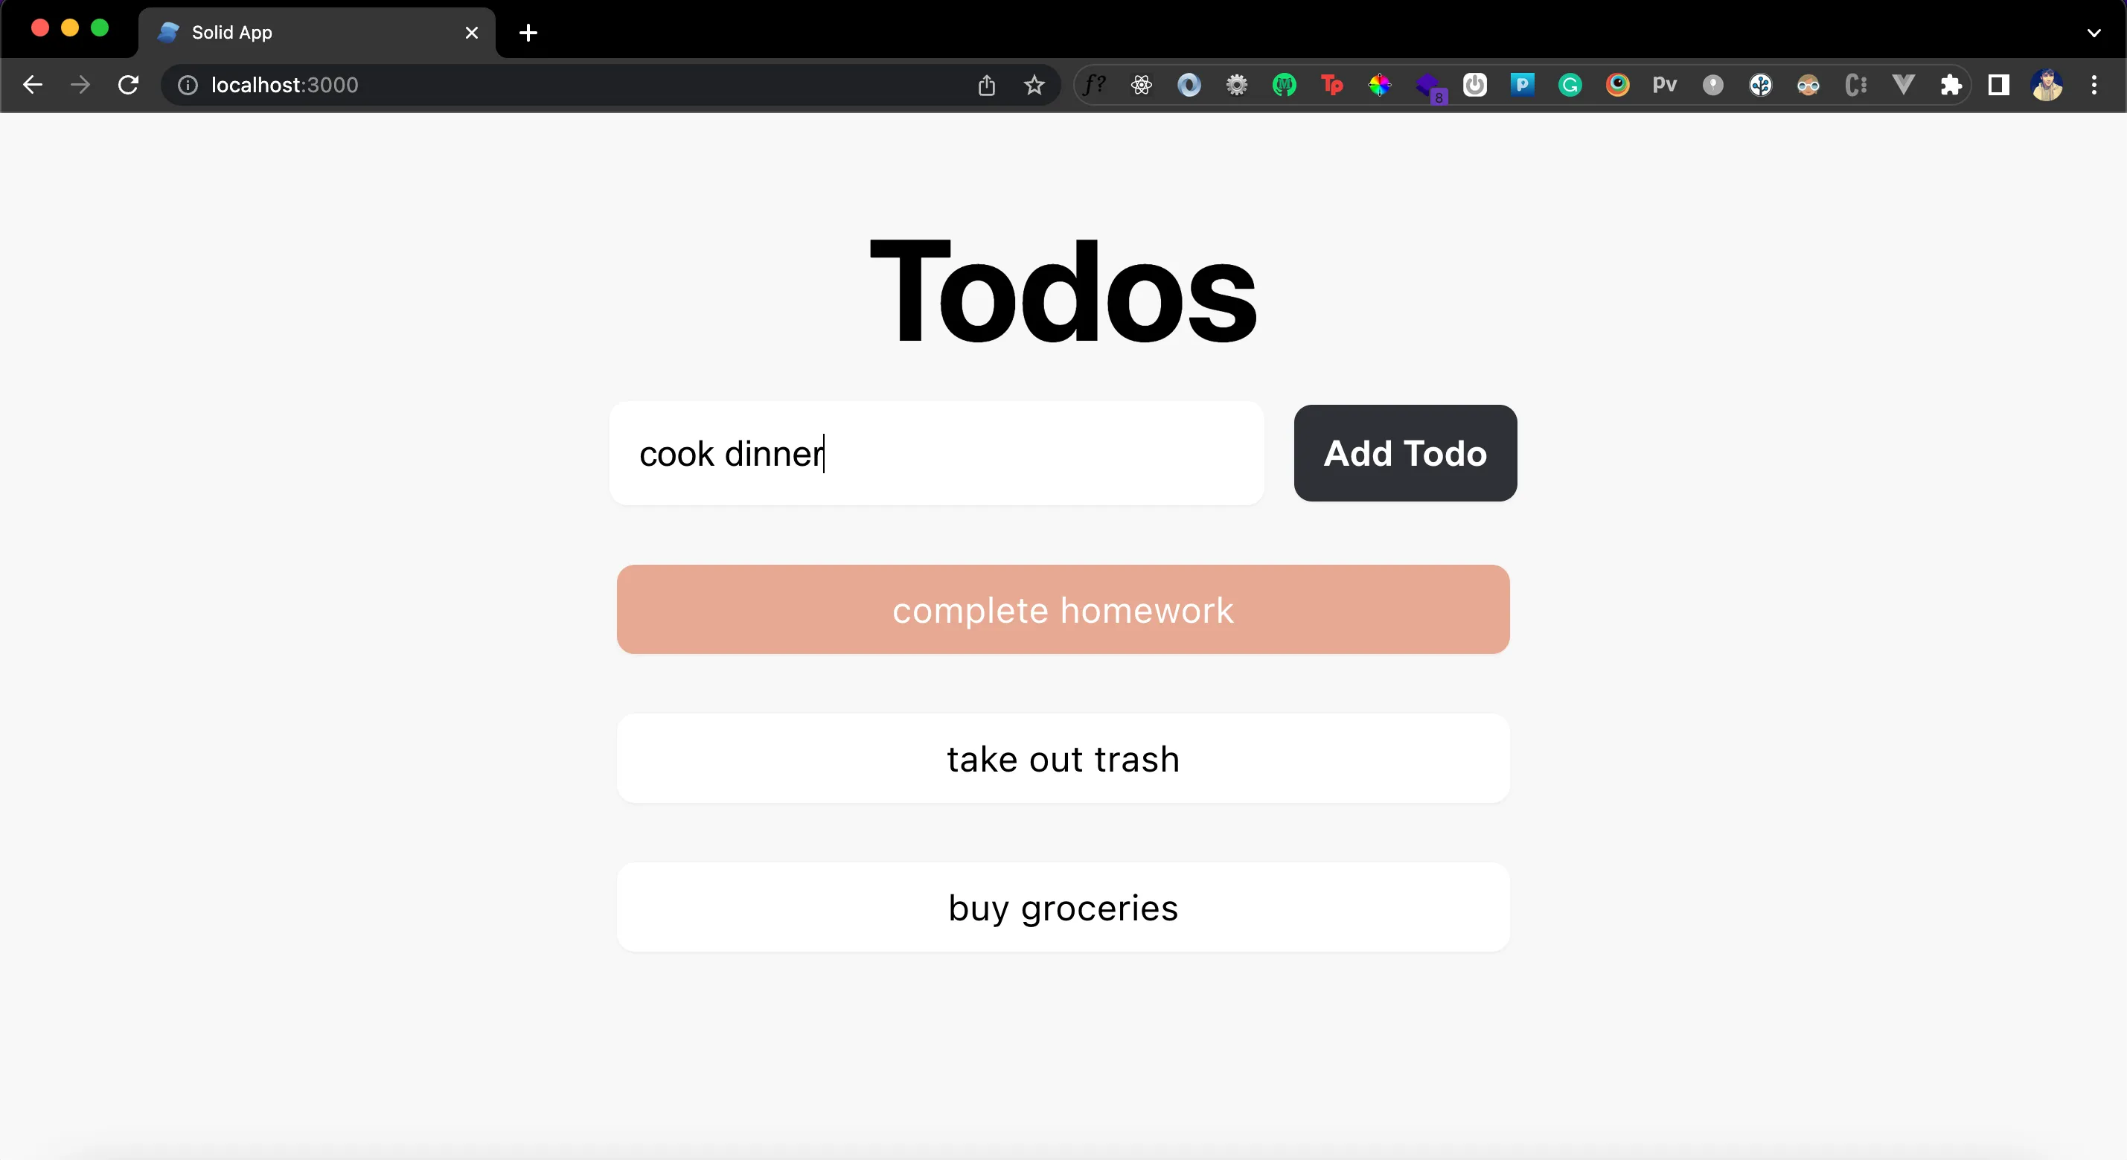Open the Chrome three-dot menu
The image size is (2127, 1160).
2095,85
